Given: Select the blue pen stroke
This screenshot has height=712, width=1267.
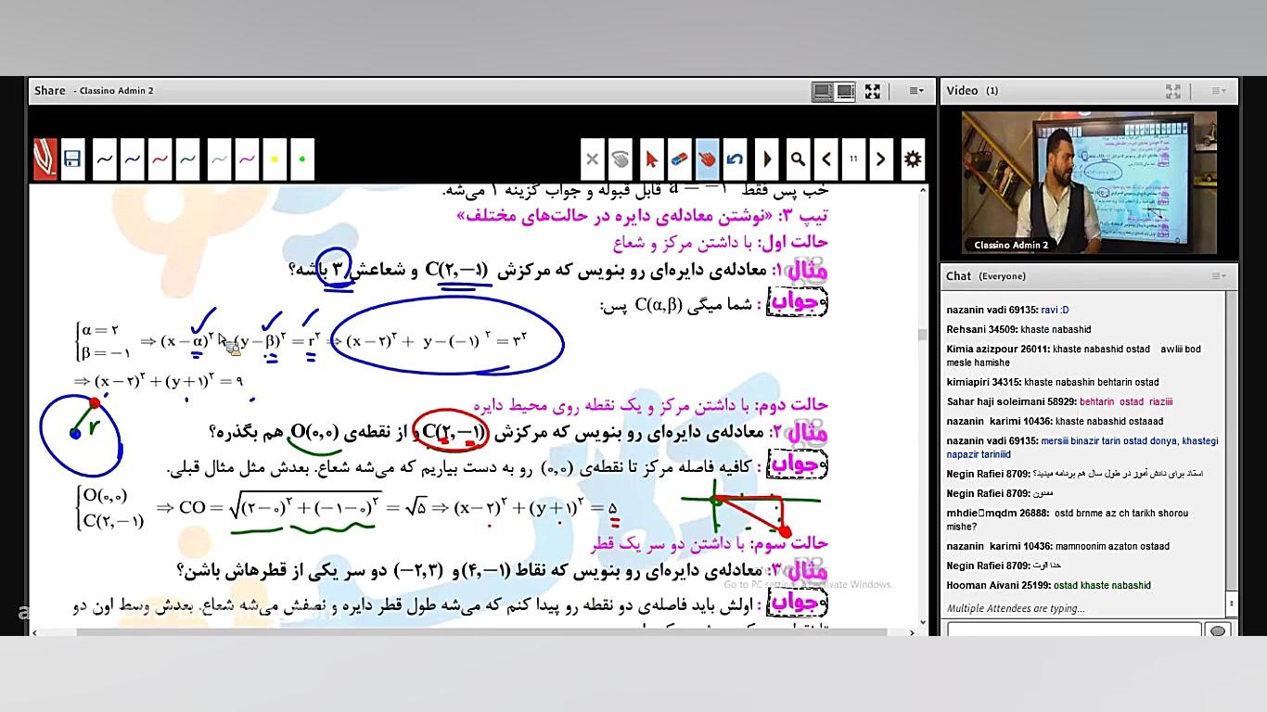Looking at the screenshot, I should (x=132, y=159).
